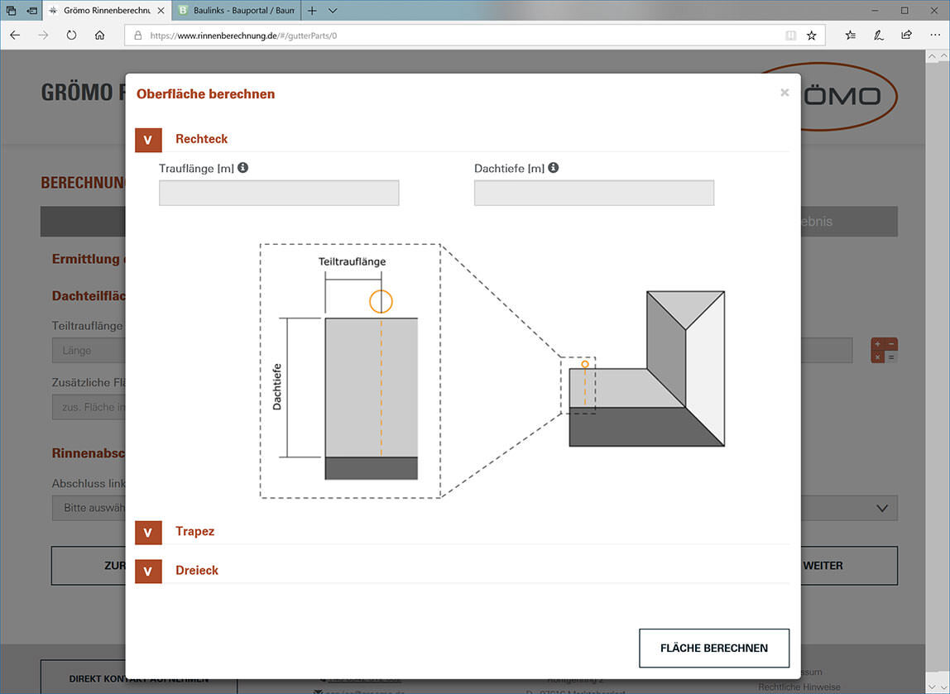Open dropdown arrow on background page

tap(881, 508)
